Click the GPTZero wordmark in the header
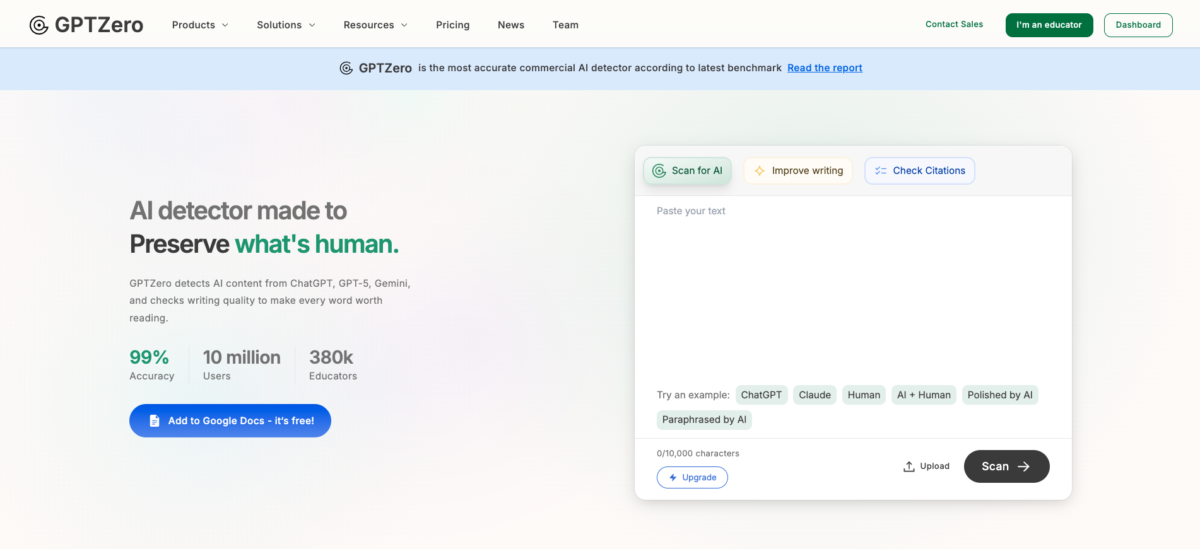Screen dimensions: 1200x549 point(99,25)
